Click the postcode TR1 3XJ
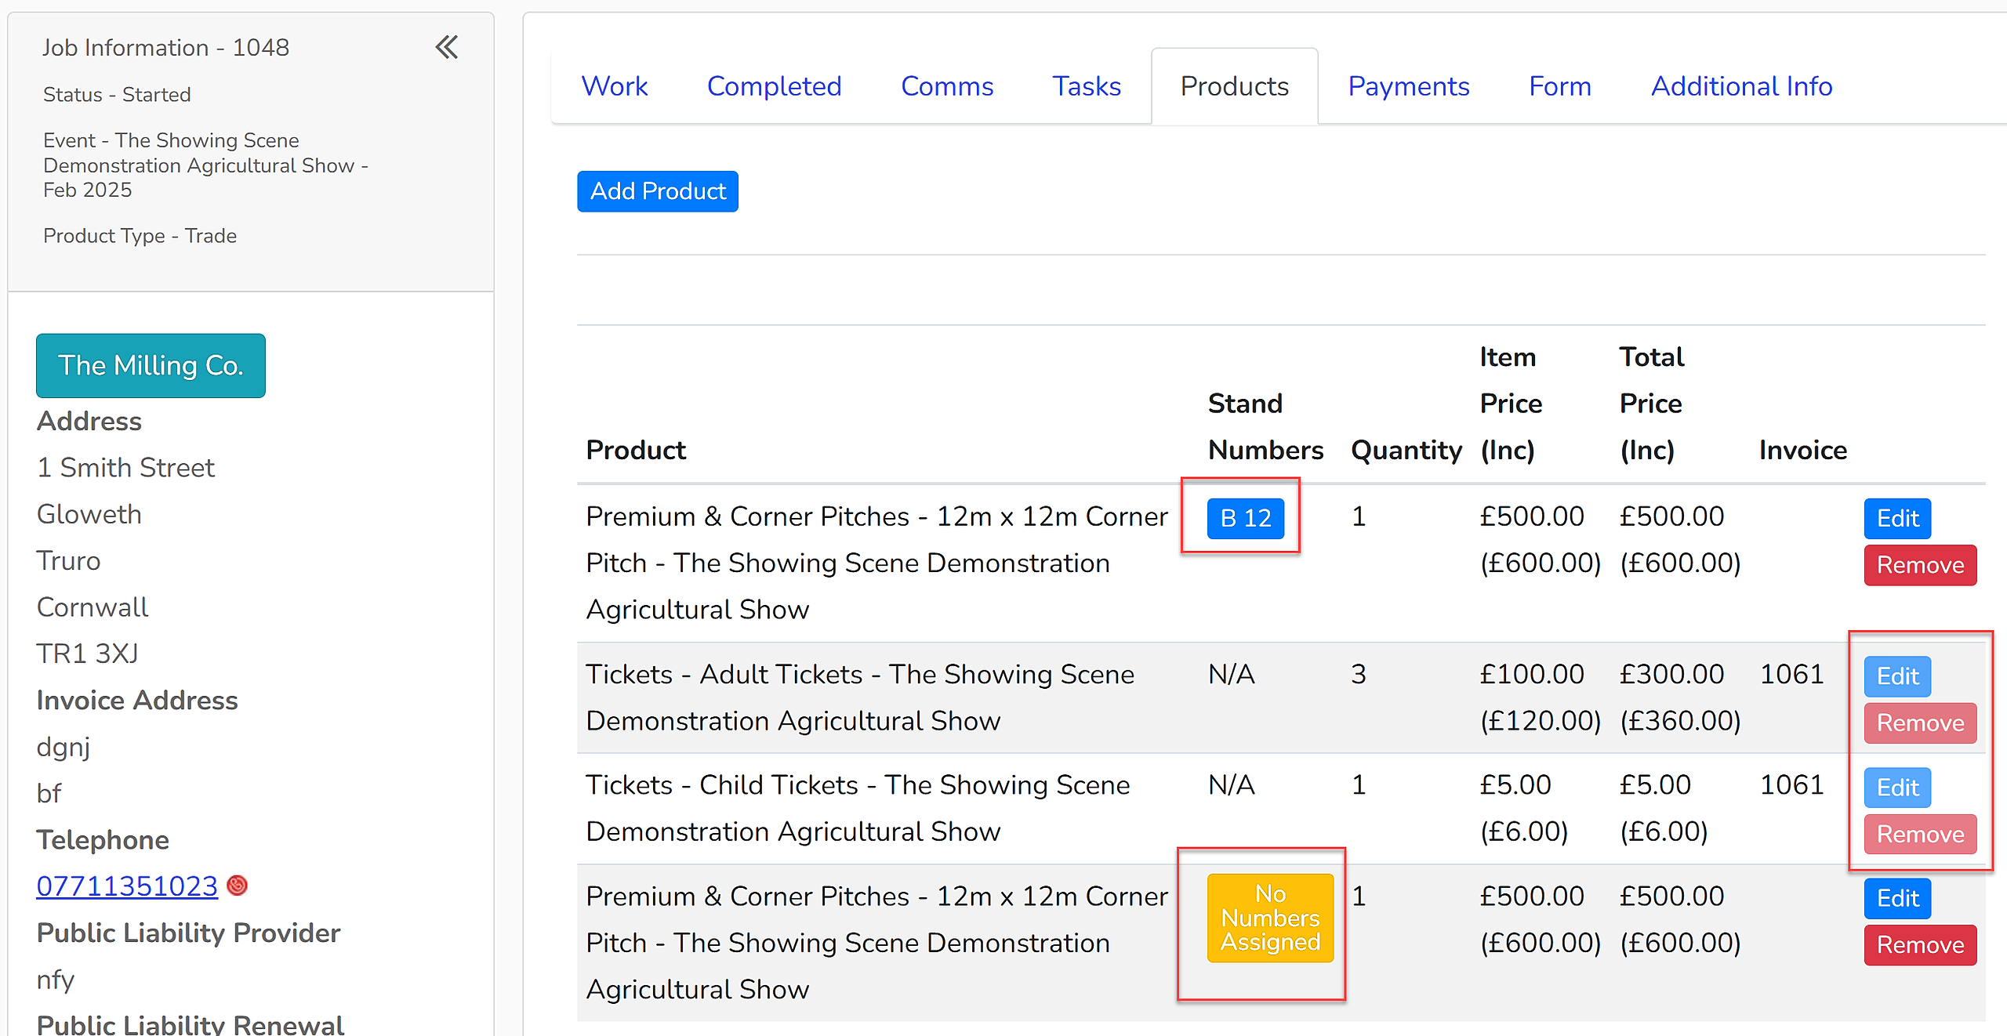The image size is (2007, 1036). (x=87, y=654)
